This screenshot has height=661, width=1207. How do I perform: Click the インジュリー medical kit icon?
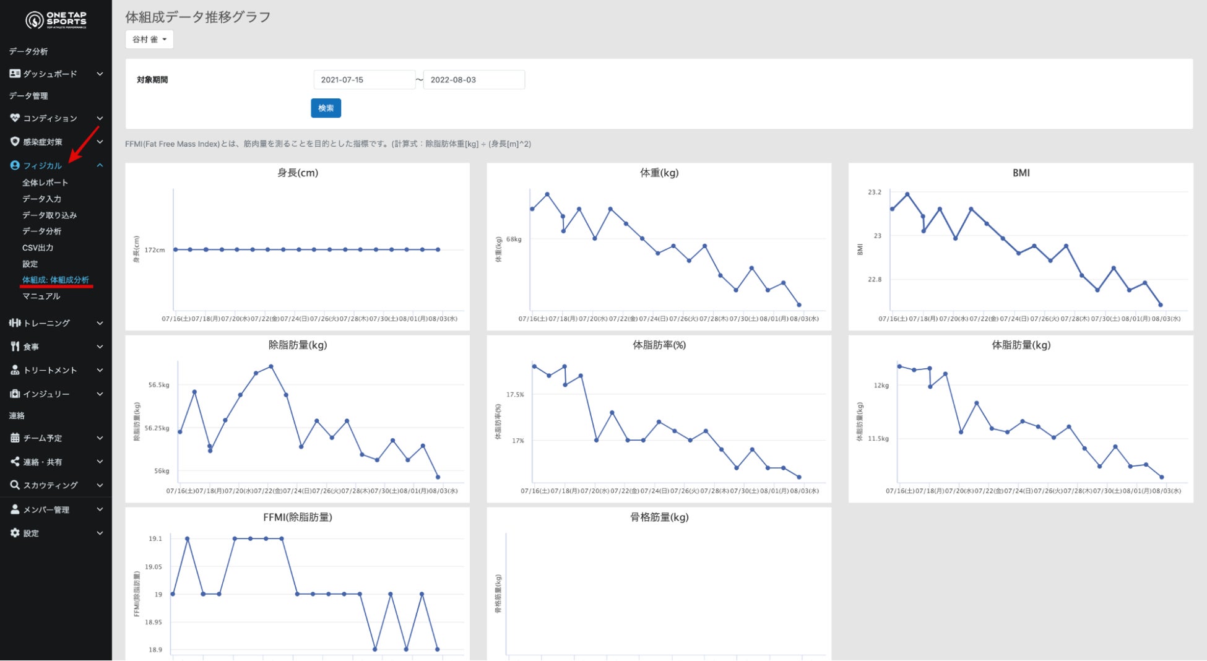[x=15, y=394]
